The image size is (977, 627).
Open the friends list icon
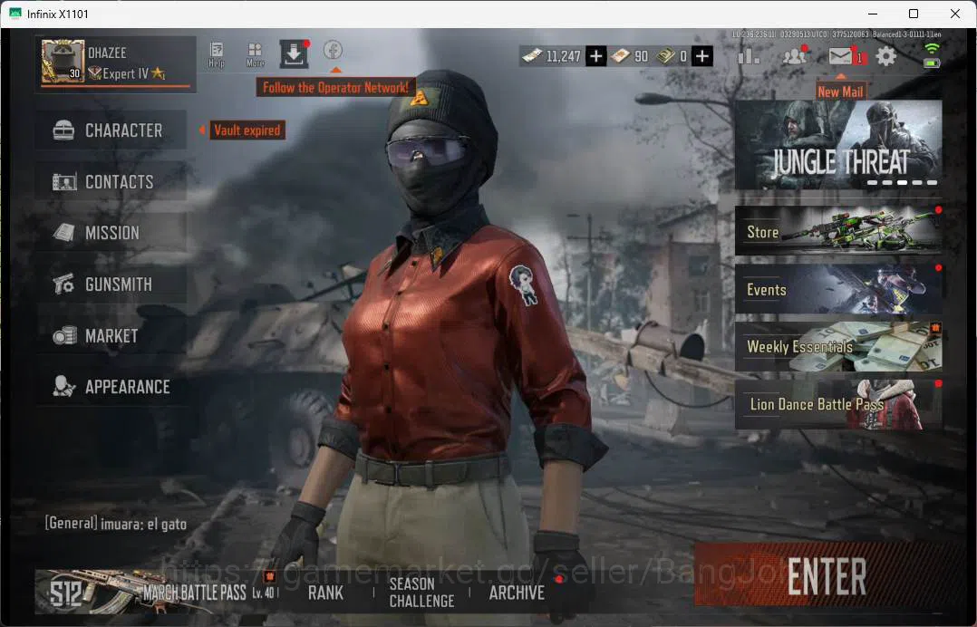coord(795,56)
